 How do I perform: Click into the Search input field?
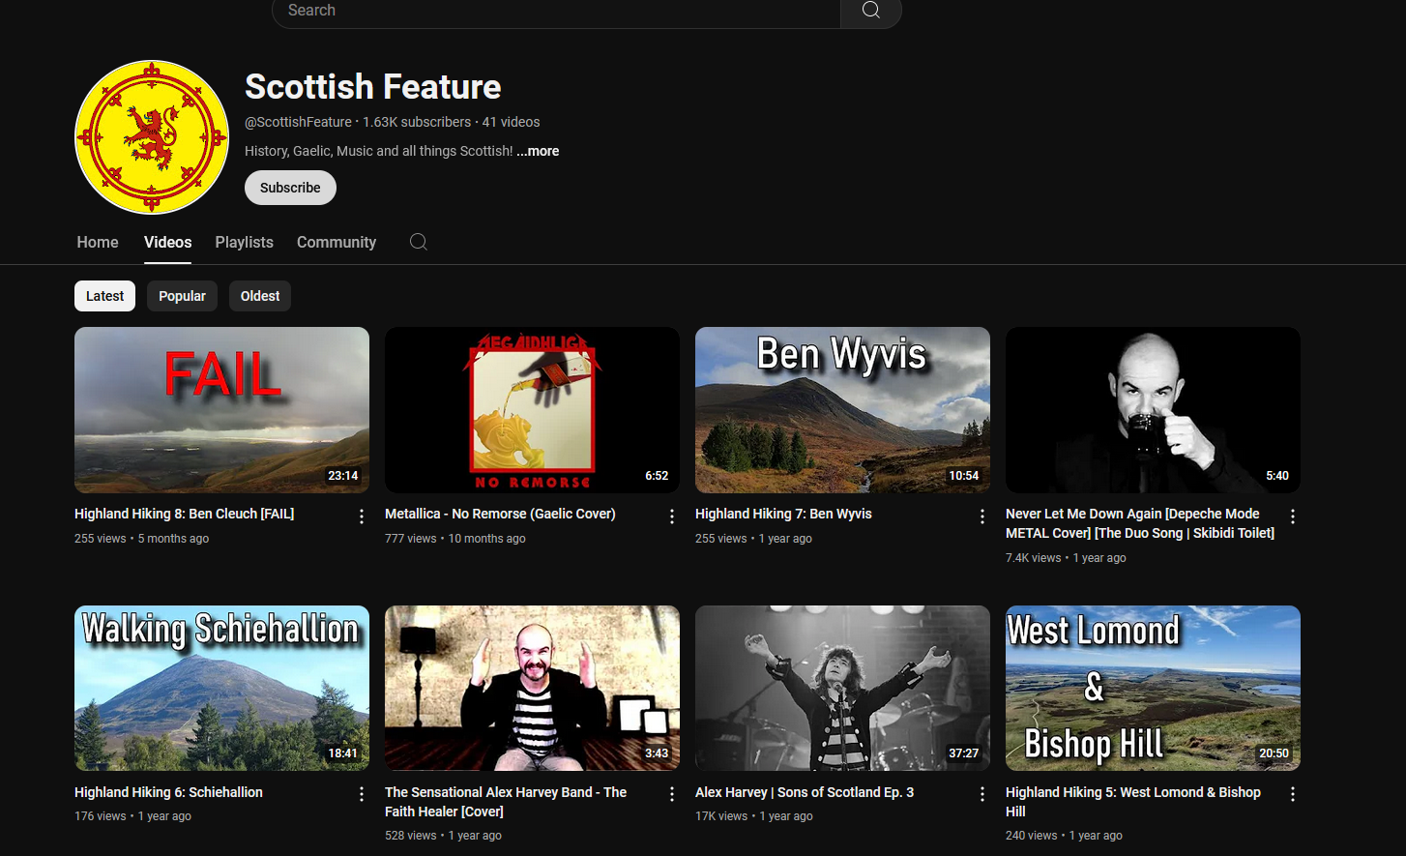(556, 11)
